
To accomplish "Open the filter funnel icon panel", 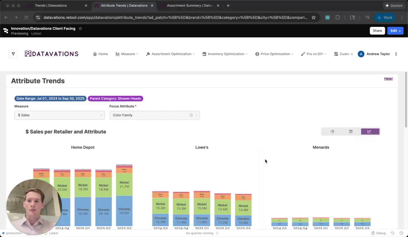I will (13, 54).
